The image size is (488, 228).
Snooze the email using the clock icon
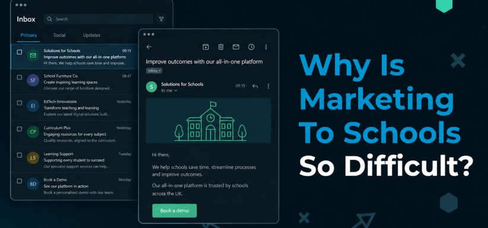(x=251, y=47)
